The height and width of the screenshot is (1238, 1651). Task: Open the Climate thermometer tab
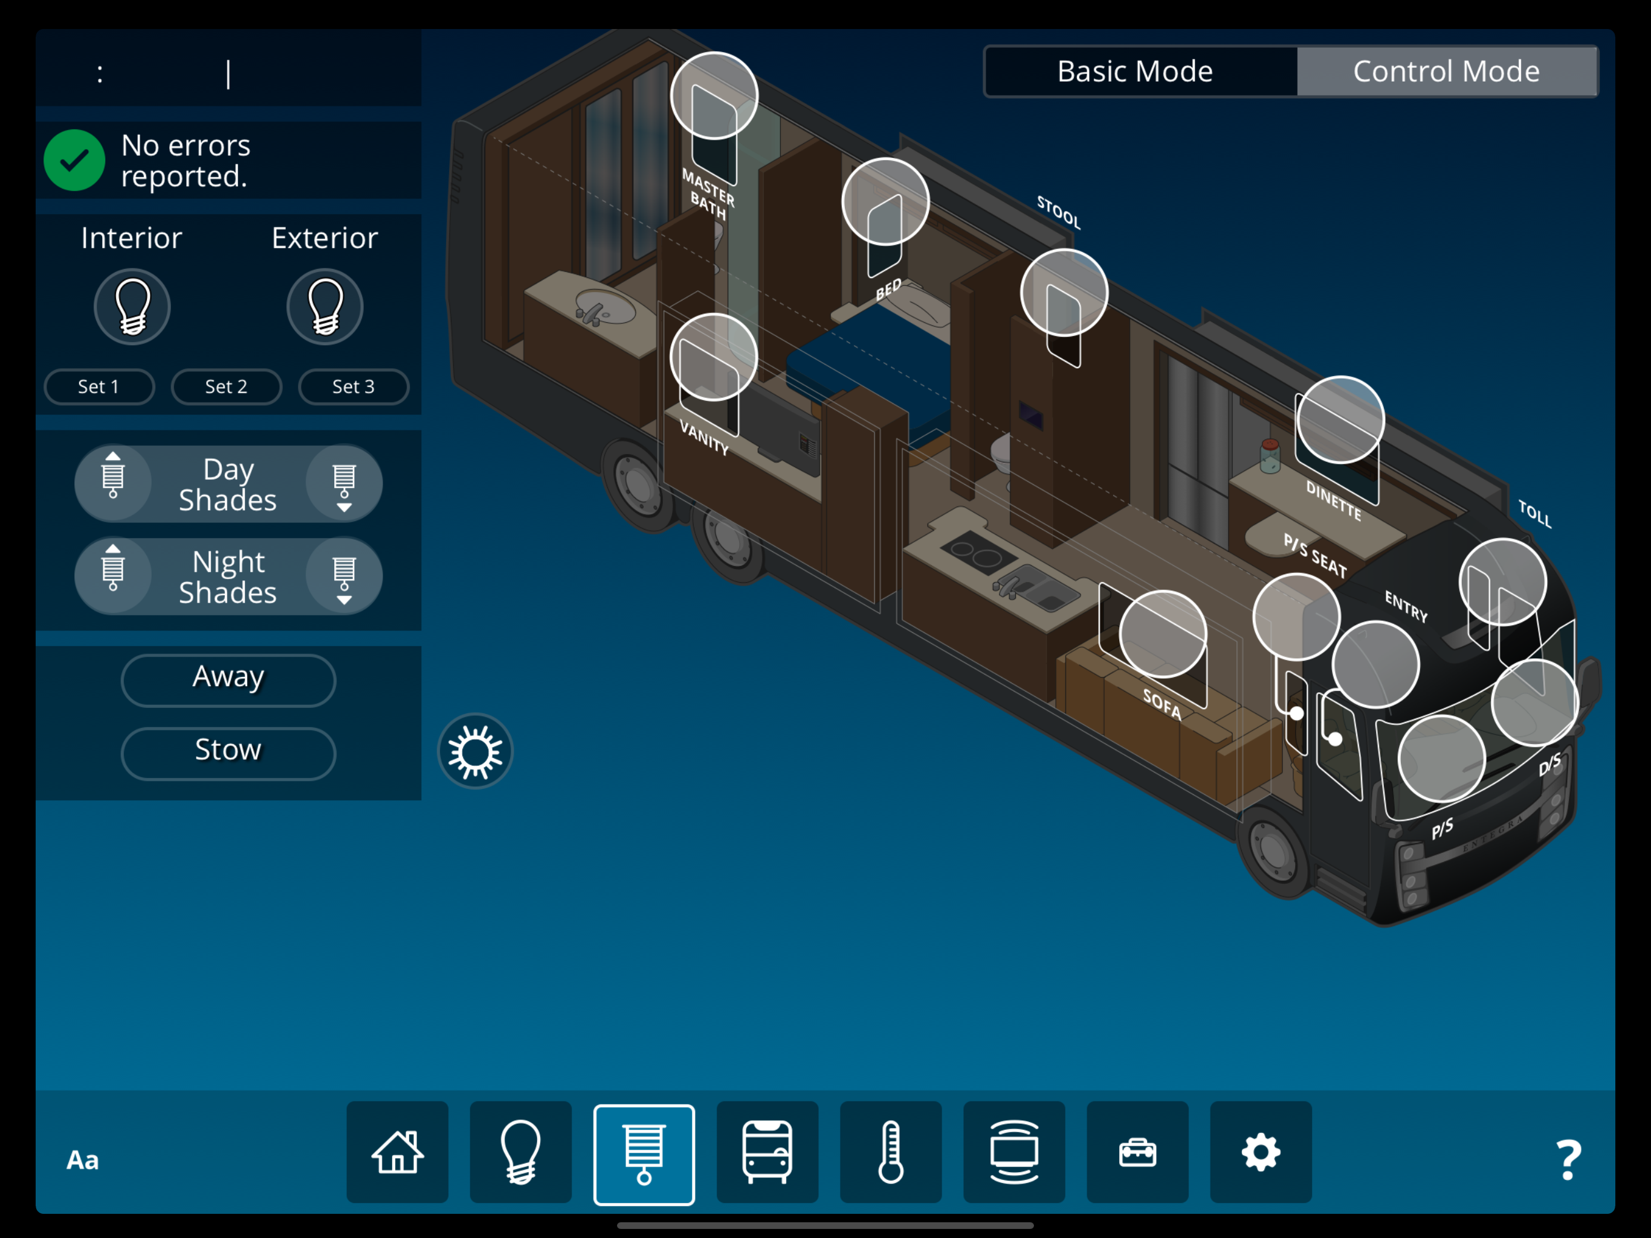(890, 1152)
